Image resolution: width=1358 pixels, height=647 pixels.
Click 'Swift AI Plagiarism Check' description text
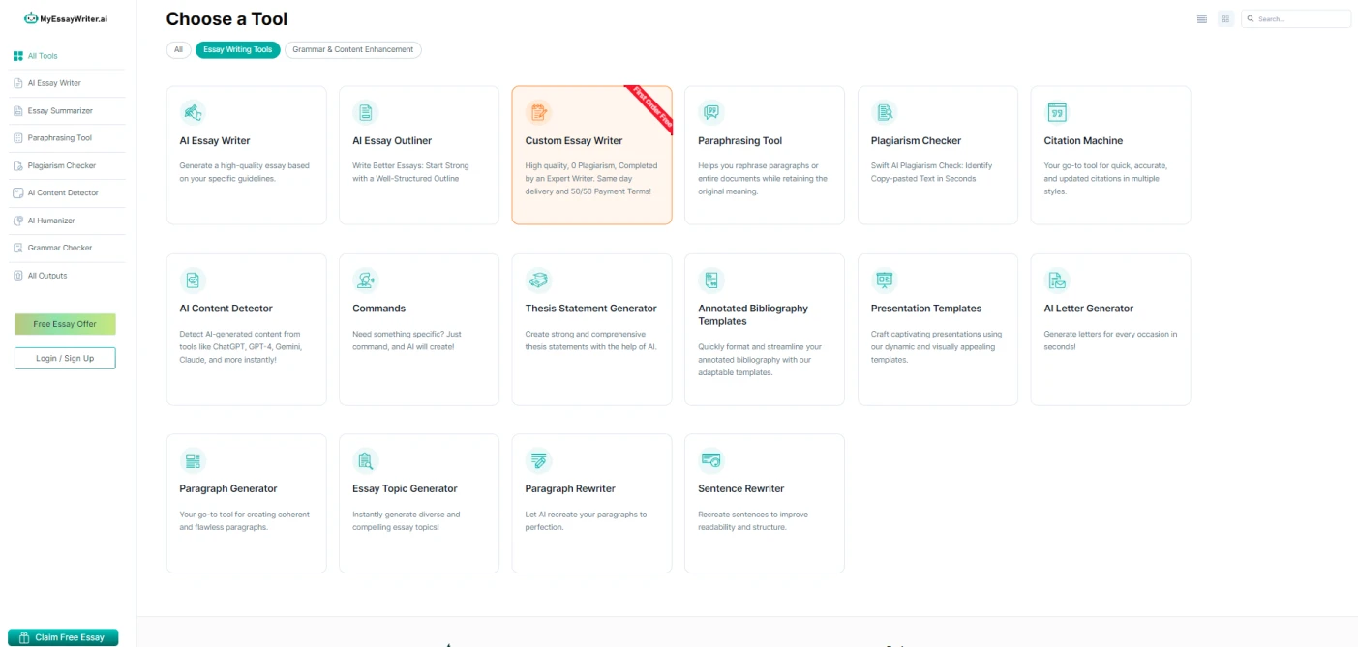[931, 172]
